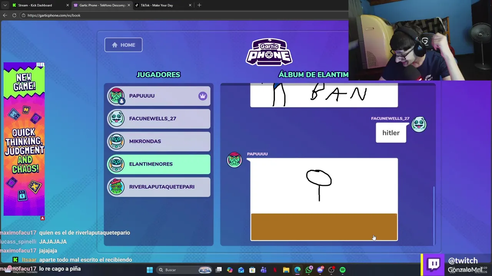Click FACUNEWELLS_27's avatar in the players list

pyautogui.click(x=116, y=118)
